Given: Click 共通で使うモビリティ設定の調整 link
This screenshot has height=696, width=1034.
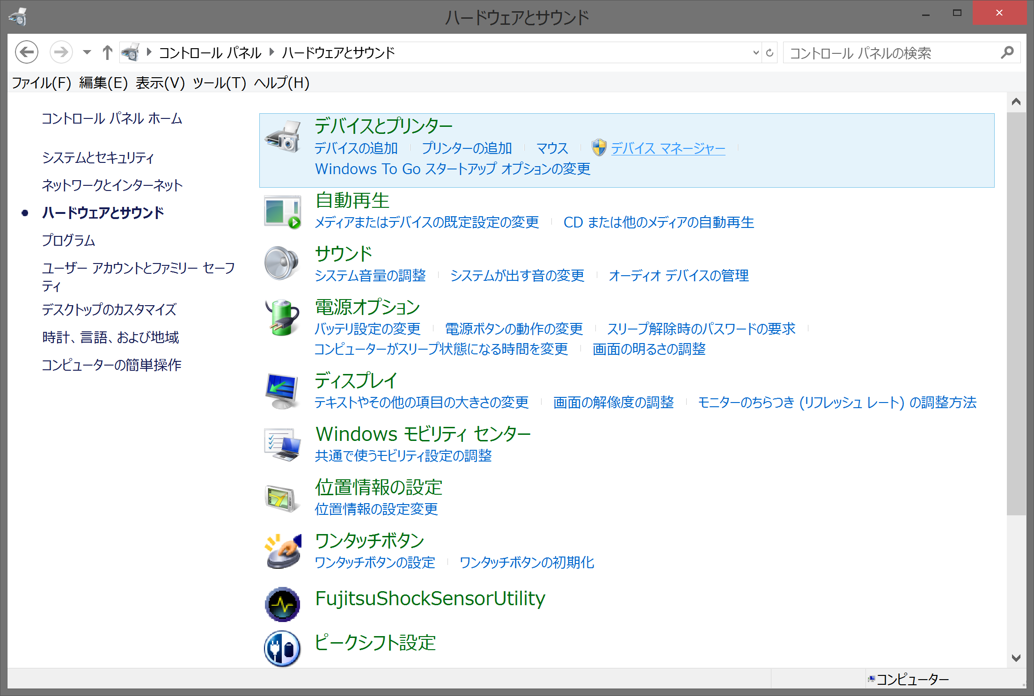Looking at the screenshot, I should 403,455.
